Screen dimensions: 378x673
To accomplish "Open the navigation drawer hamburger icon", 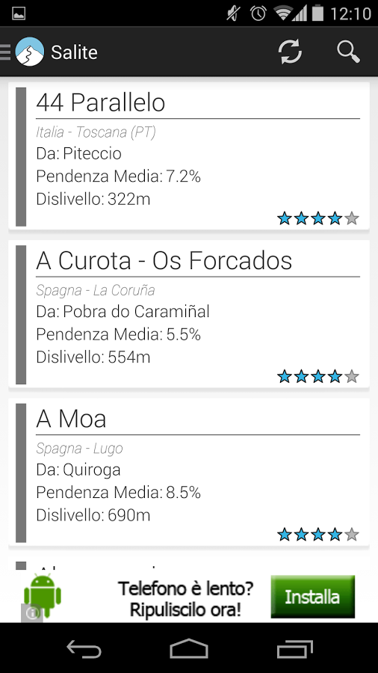I will pyautogui.click(x=5, y=52).
